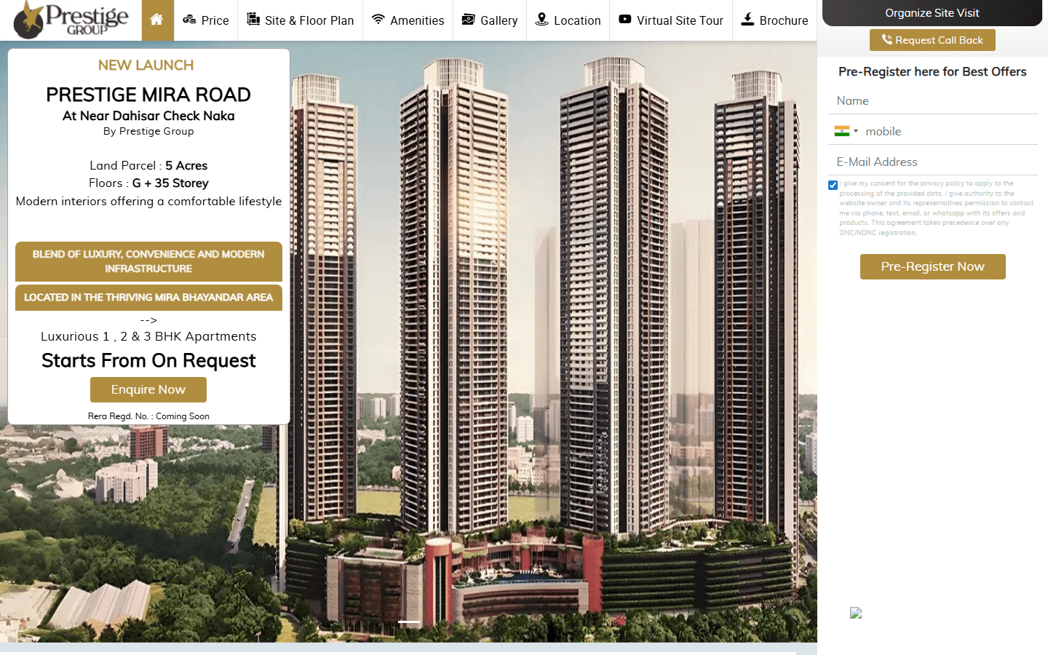Go to the Home icon tab
This screenshot has height=655, width=1048.
point(156,20)
